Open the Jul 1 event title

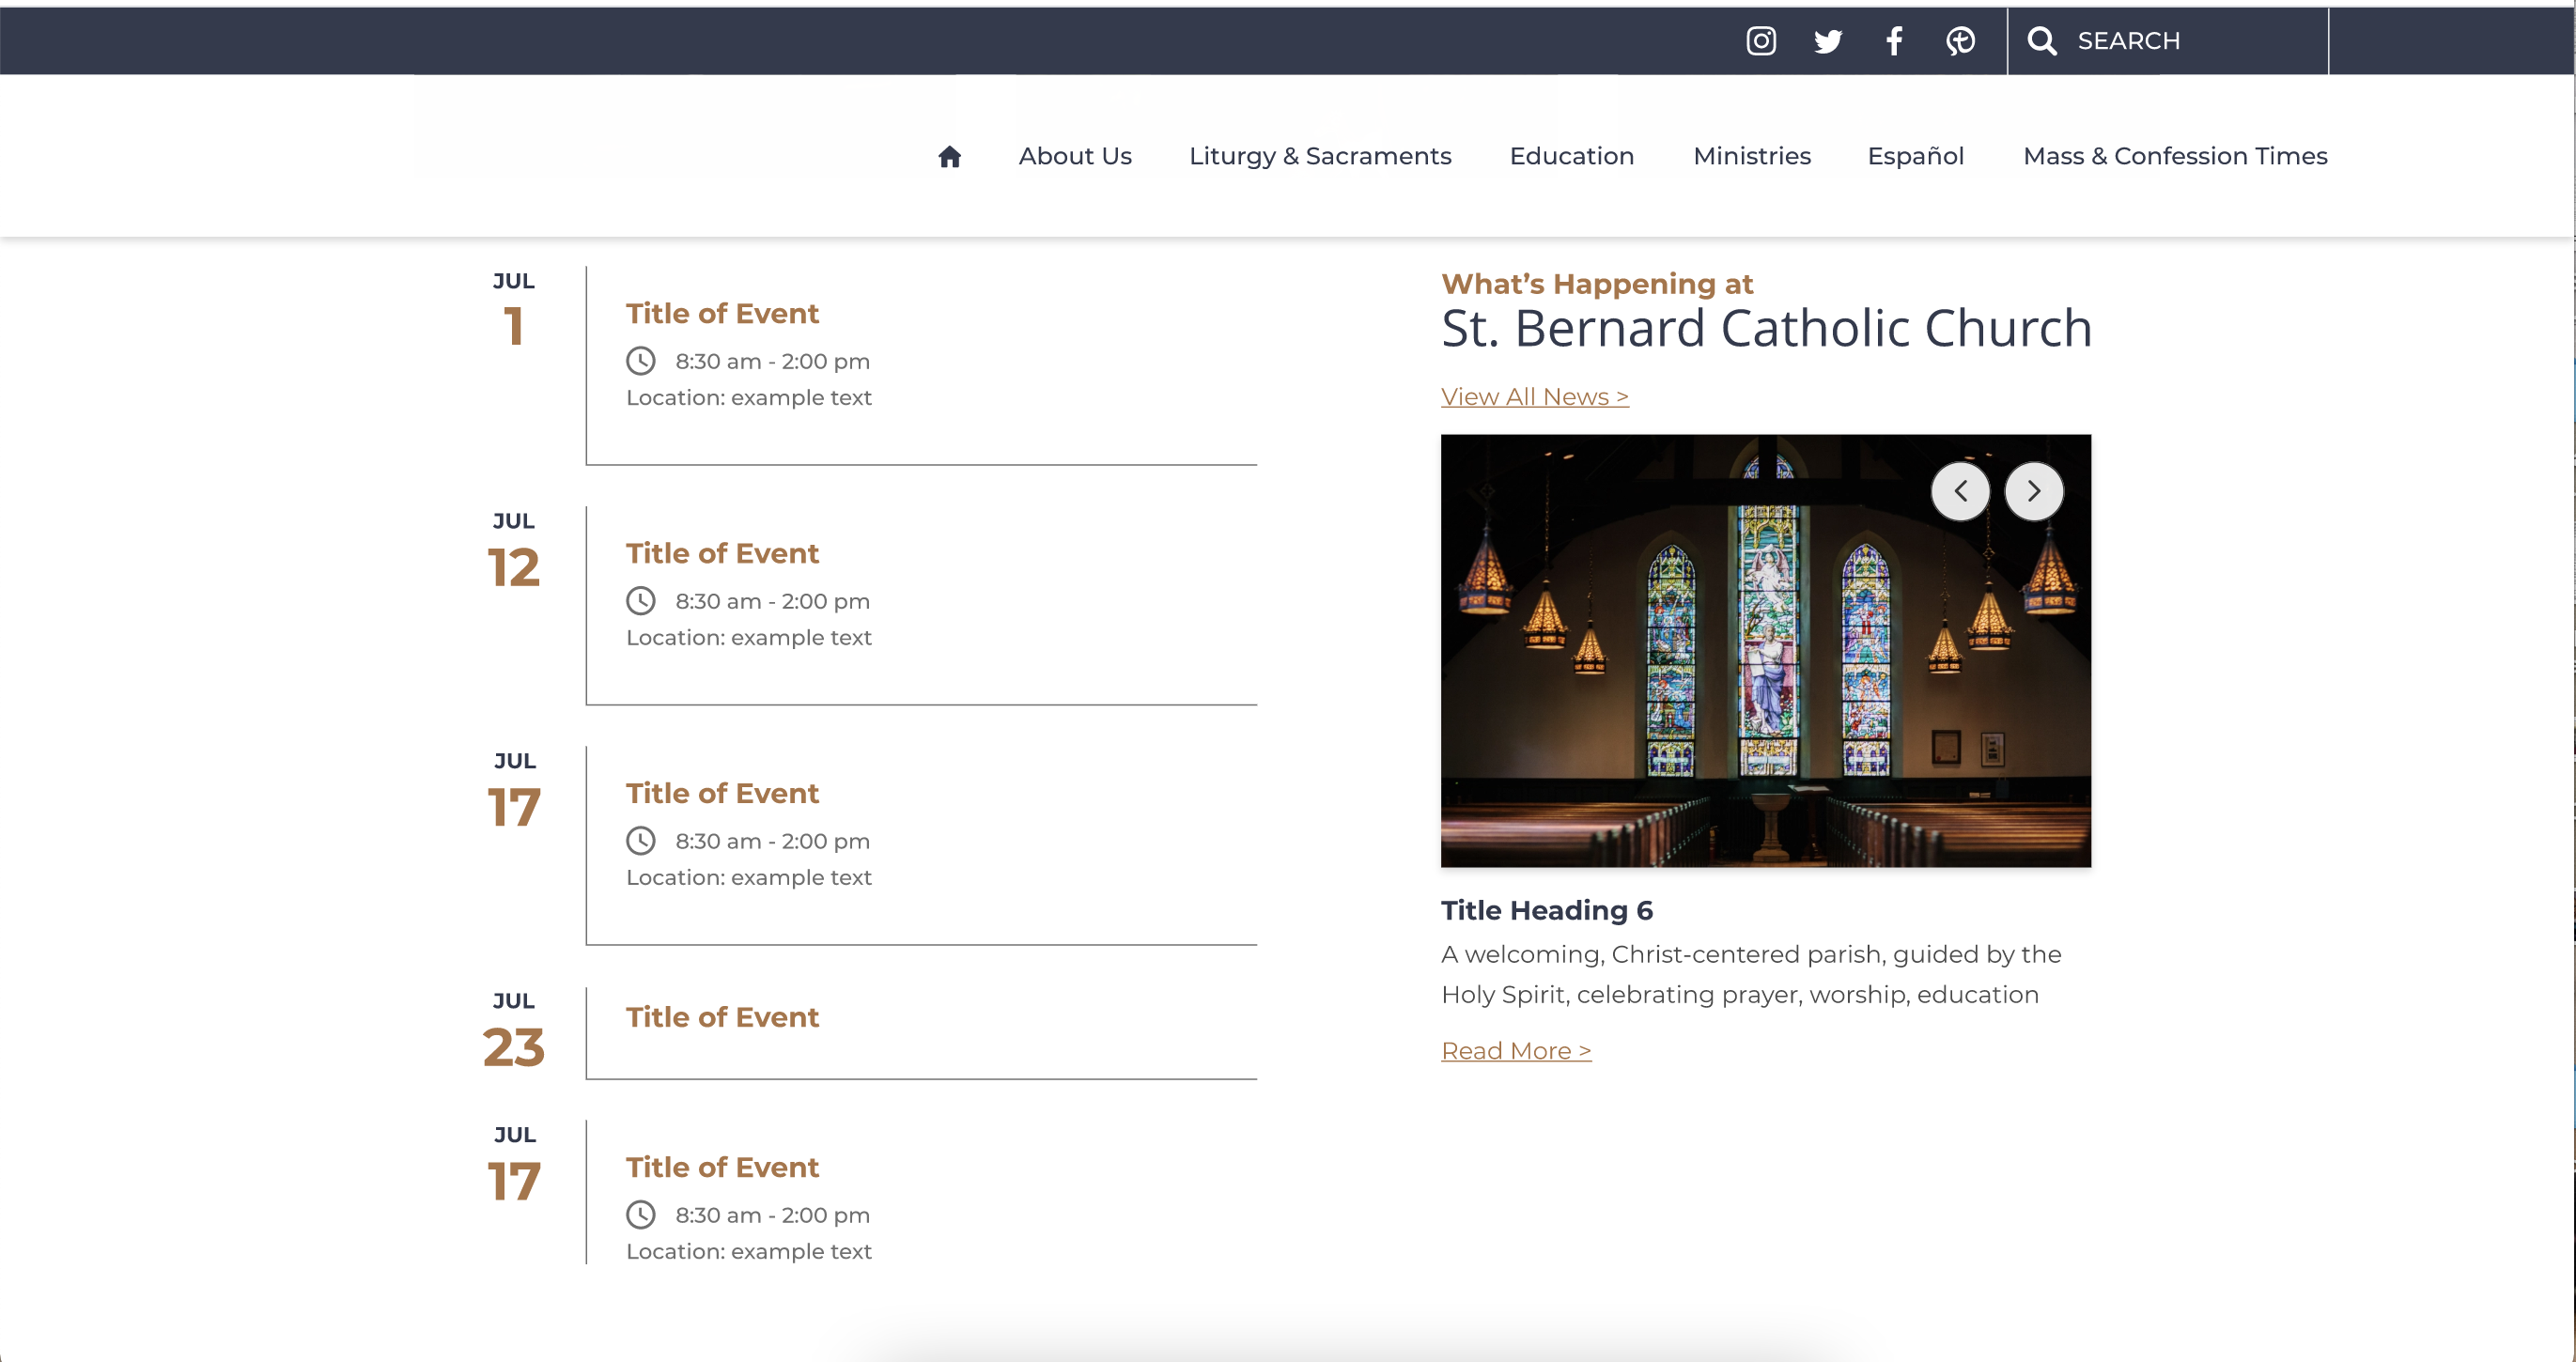pos(722,314)
